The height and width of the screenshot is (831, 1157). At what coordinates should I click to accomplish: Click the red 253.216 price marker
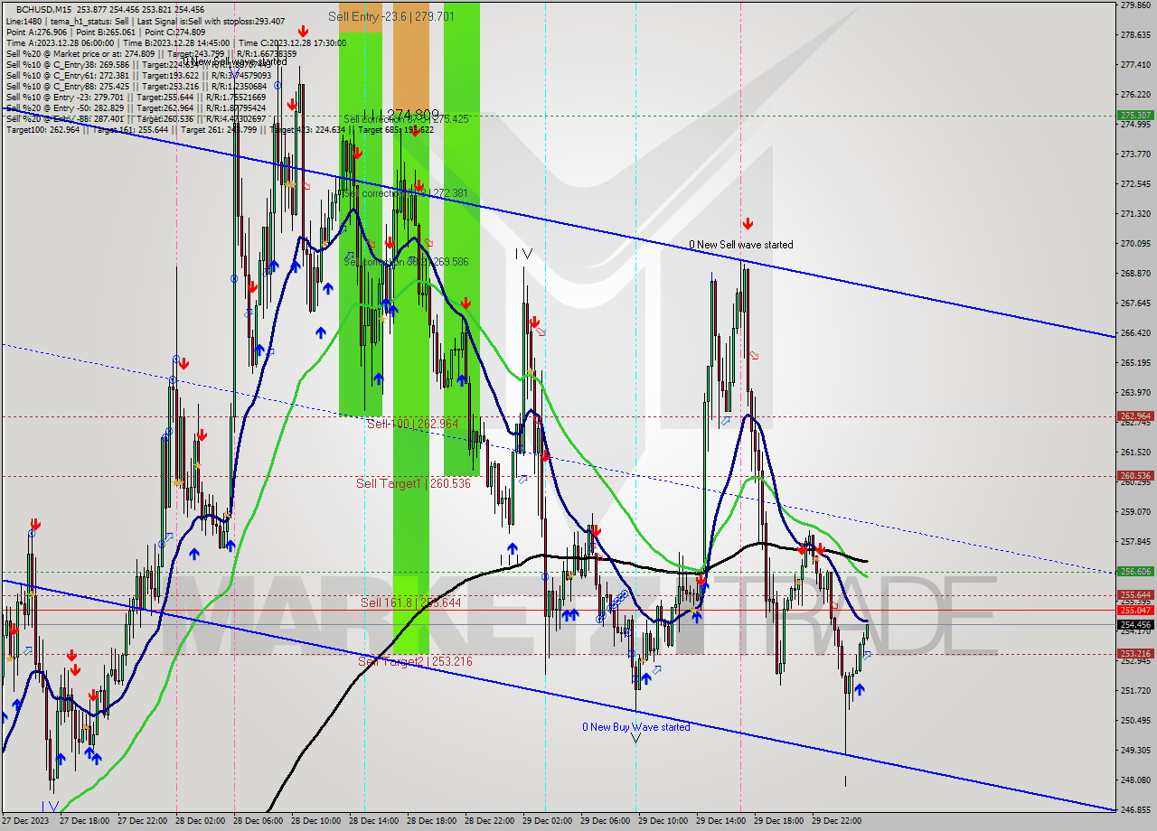pos(1135,653)
